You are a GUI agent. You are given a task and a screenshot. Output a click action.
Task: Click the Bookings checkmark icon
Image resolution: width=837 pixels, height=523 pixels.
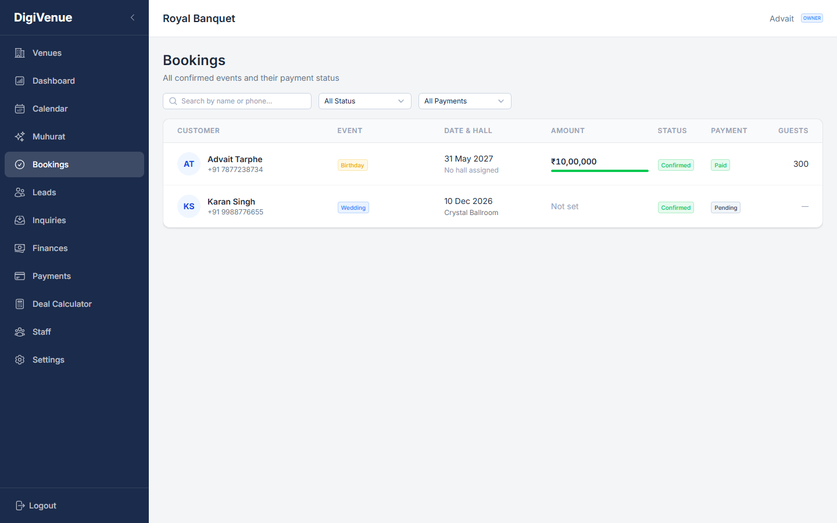20,164
